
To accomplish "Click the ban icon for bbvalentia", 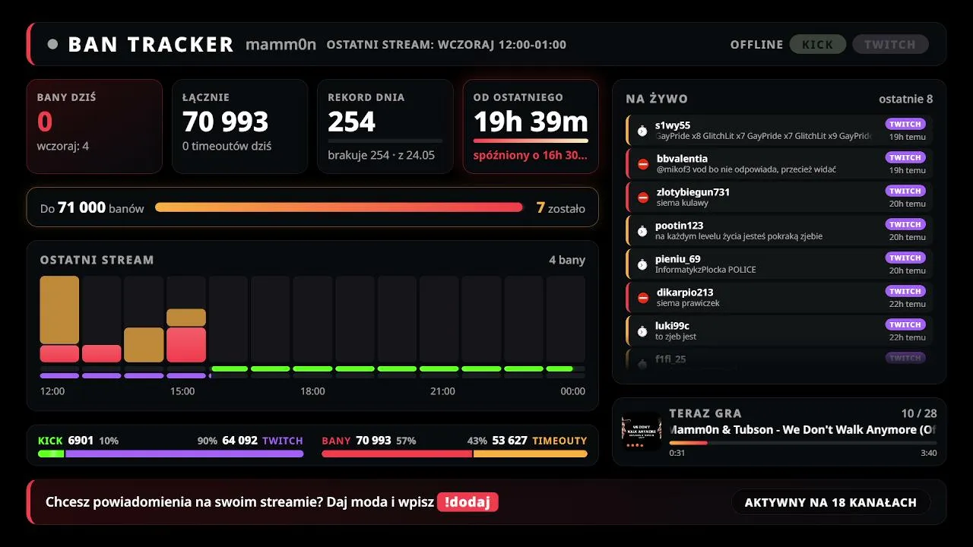I will [643, 164].
